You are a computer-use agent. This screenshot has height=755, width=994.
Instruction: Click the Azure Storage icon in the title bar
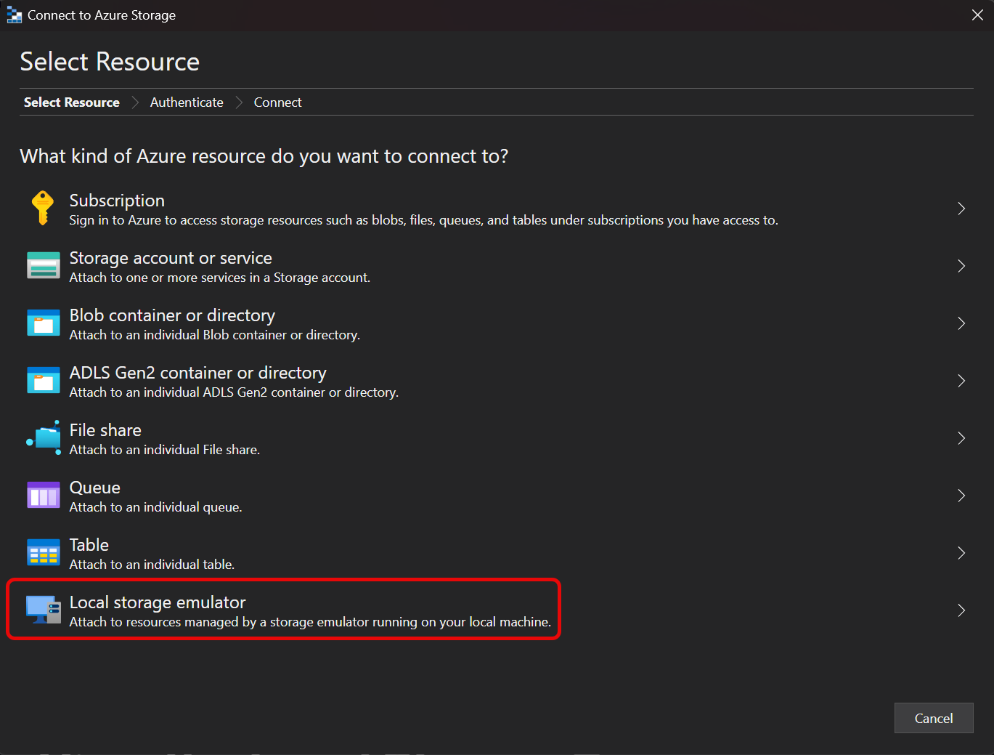tap(14, 15)
